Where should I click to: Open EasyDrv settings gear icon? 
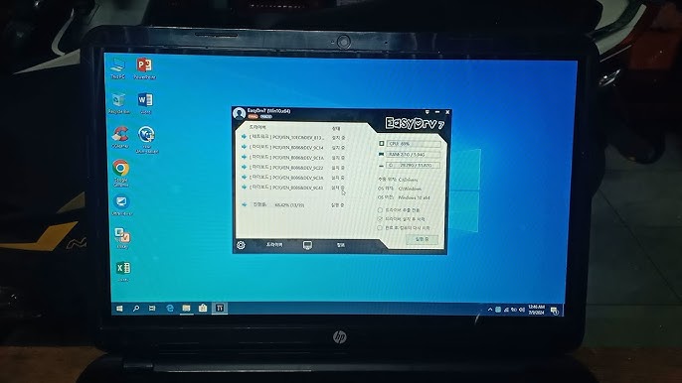coord(241,245)
